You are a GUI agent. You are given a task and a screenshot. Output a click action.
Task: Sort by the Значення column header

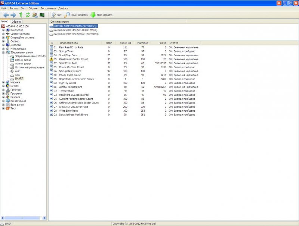tap(125, 43)
